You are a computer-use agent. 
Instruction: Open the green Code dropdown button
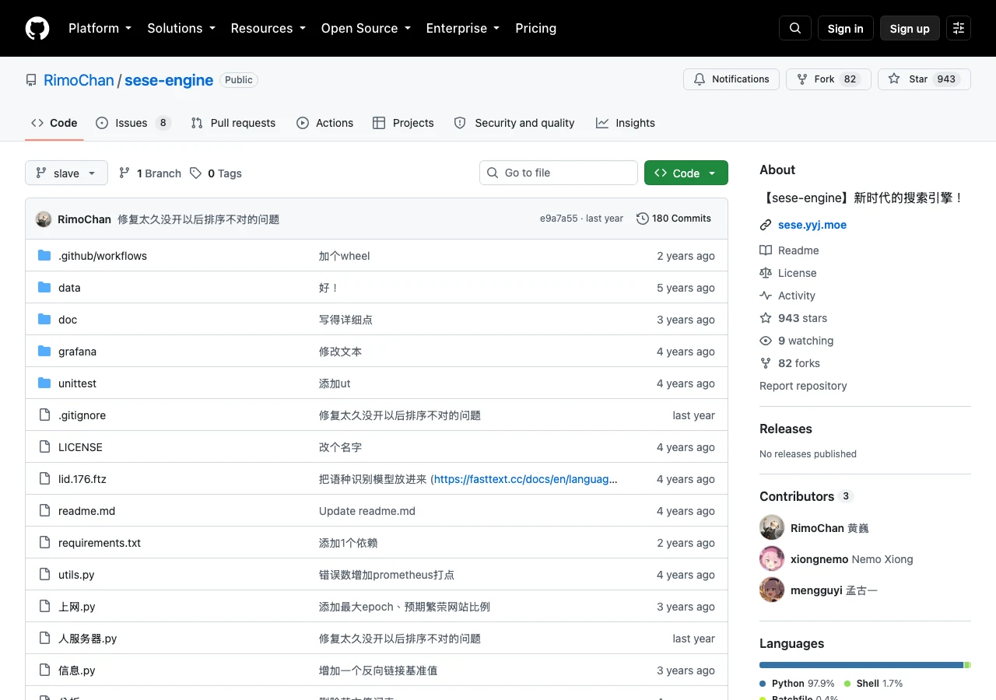point(686,173)
